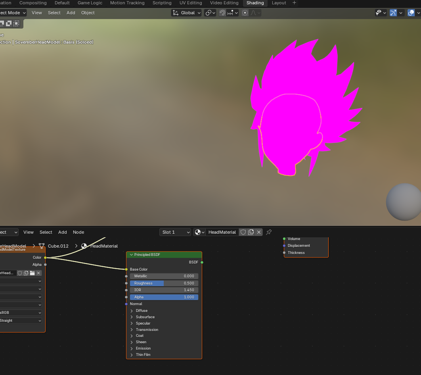421x375 pixels.
Task: Toggle viewport overlays icon
Action: (411, 13)
